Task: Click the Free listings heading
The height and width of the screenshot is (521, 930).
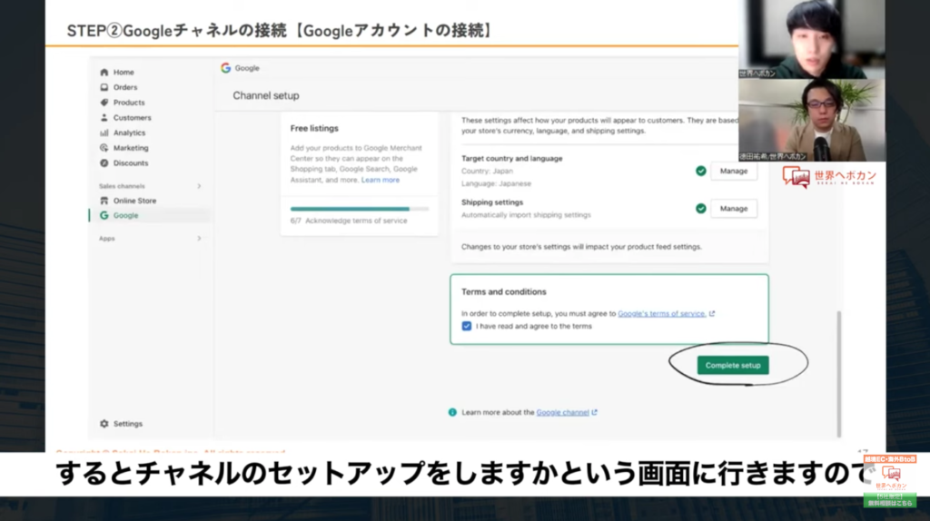Action: click(x=314, y=128)
